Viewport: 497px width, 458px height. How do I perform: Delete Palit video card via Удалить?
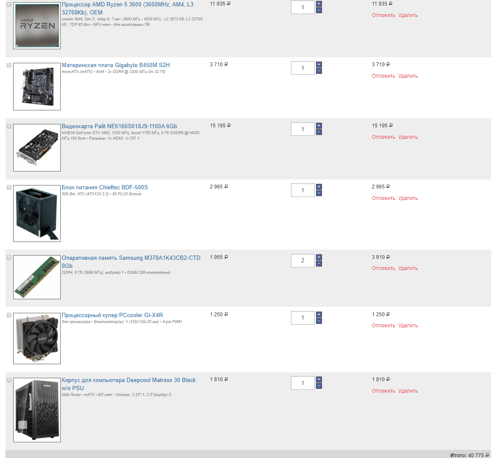pyautogui.click(x=408, y=137)
